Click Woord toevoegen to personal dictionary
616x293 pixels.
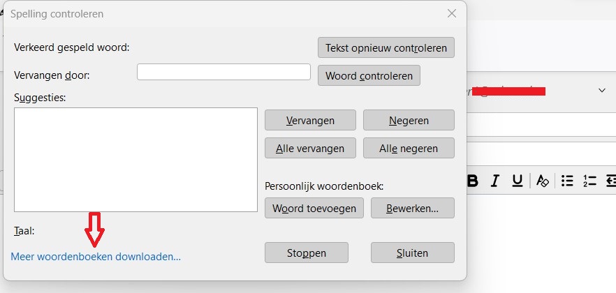[314, 208]
